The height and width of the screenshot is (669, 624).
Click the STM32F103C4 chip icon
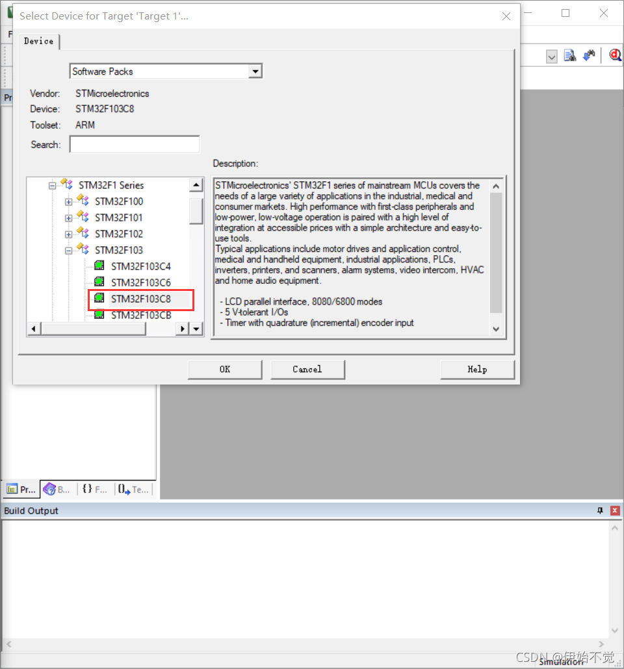coord(99,266)
